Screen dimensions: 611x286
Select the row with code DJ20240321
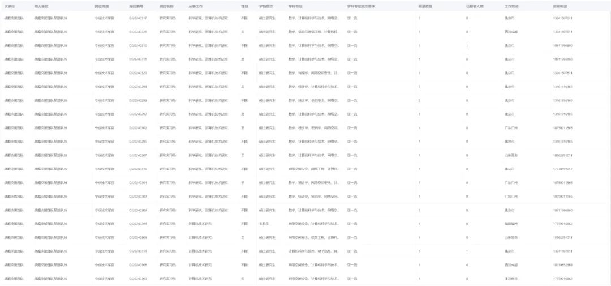138,32
